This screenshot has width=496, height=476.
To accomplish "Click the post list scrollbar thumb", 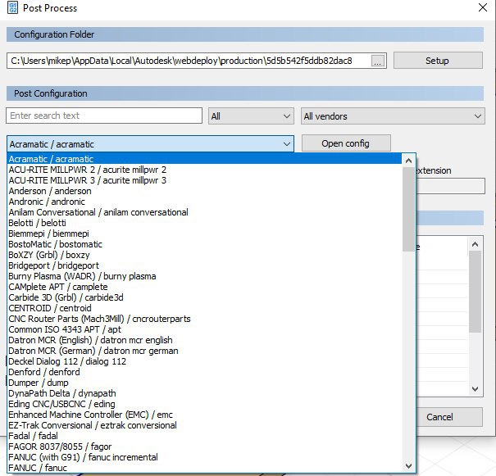I will point(408,209).
